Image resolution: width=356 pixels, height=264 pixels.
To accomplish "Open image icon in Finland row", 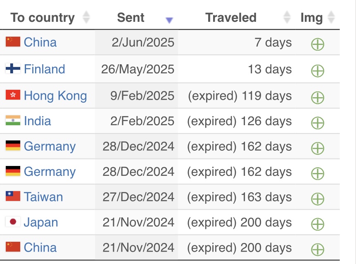I will click(318, 71).
